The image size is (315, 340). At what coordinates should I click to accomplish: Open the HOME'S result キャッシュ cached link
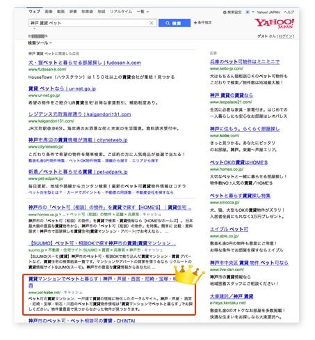152,215
